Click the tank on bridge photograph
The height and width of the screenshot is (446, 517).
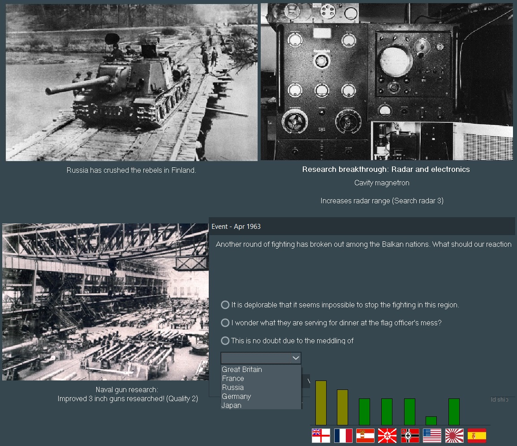[x=132, y=82]
